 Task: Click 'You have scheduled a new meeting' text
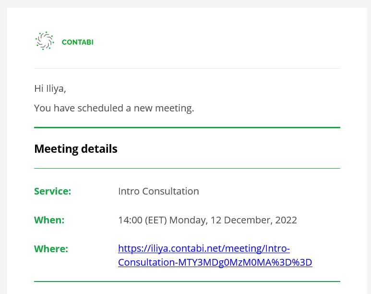click(114, 108)
